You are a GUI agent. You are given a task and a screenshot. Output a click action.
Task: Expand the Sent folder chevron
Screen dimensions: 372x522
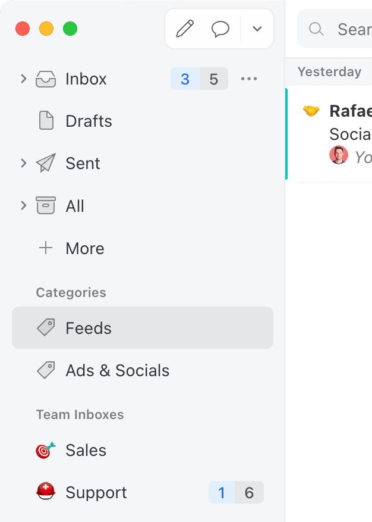tap(24, 163)
